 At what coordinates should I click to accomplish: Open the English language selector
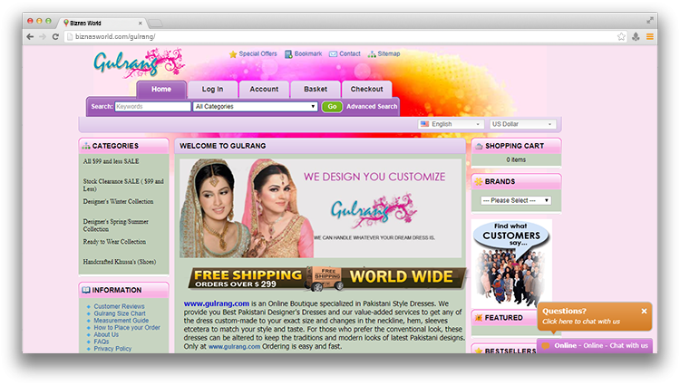point(451,124)
